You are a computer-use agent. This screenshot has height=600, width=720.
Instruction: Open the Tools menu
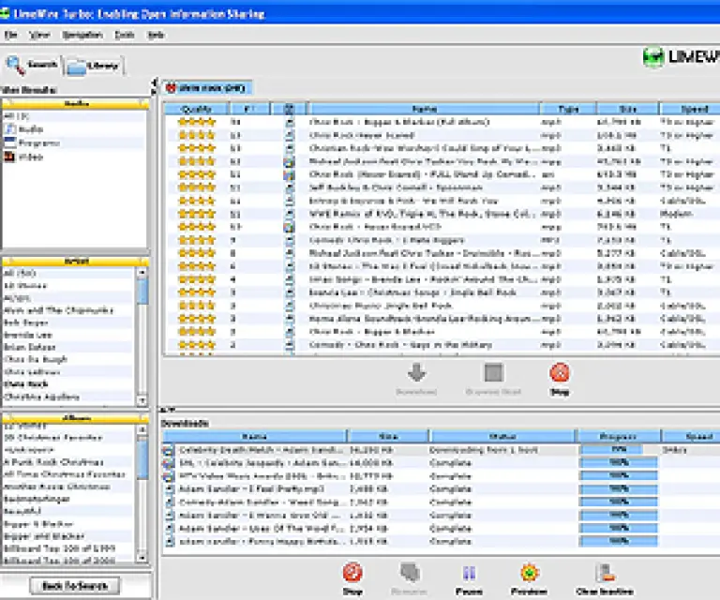125,35
